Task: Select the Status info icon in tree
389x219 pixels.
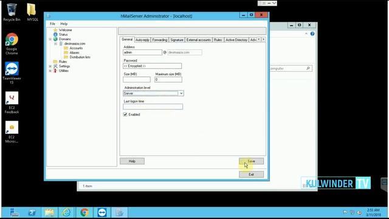Action: click(55, 35)
